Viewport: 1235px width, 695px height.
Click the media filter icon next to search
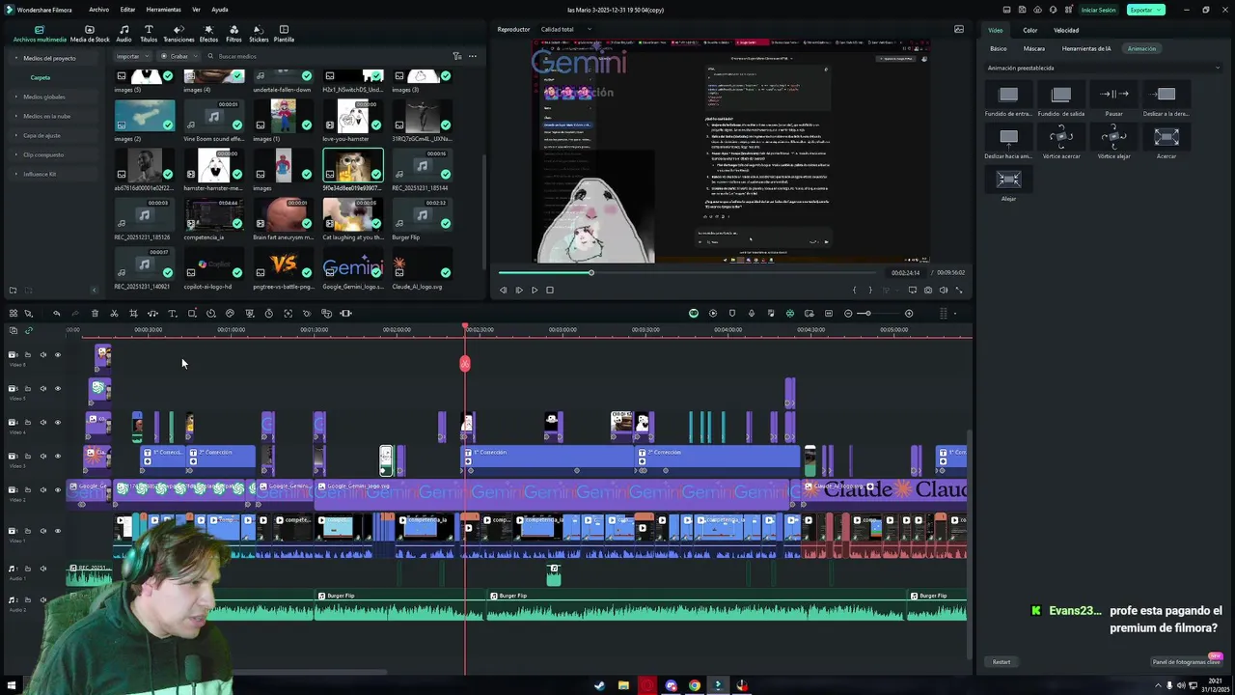point(457,56)
